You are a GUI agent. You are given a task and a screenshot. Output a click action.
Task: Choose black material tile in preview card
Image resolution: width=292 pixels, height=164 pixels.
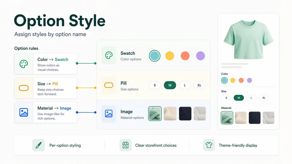coord(254,118)
